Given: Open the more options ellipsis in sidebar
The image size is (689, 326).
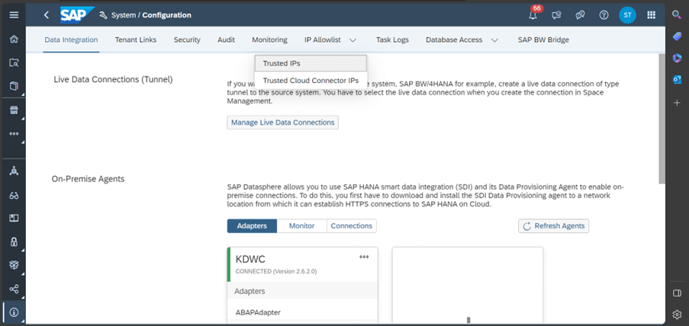Looking at the screenshot, I should (x=14, y=133).
